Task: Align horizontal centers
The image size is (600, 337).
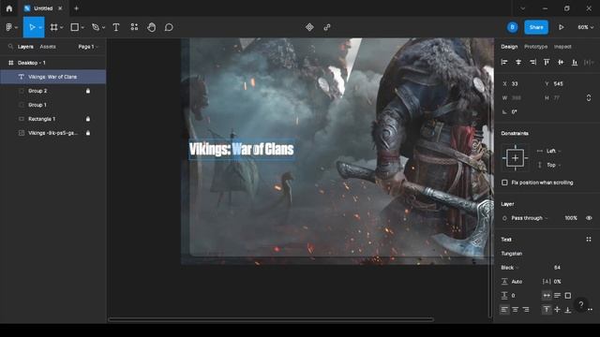Action: tap(518, 62)
